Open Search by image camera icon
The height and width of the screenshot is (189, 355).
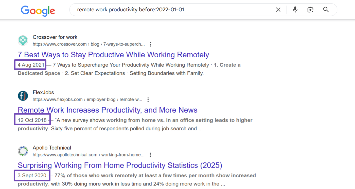[310, 10]
